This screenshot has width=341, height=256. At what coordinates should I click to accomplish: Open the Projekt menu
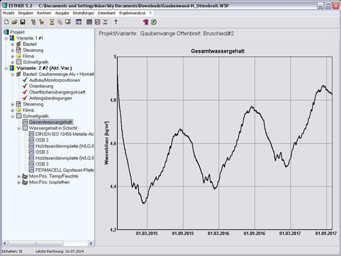[x=9, y=13]
